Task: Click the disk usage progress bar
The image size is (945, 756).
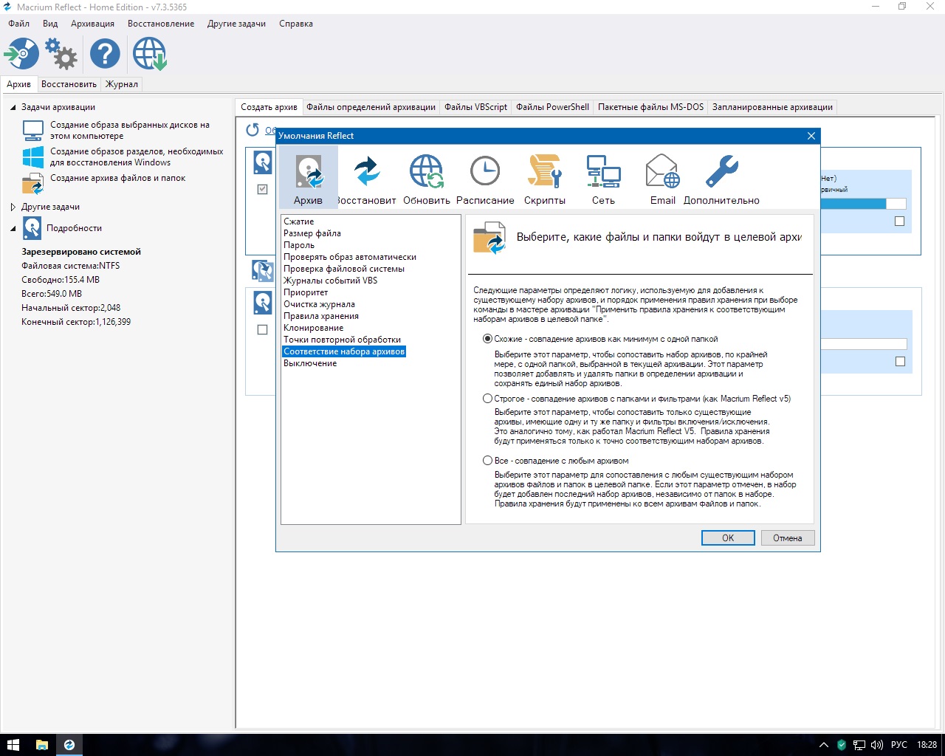Action: 862,204
